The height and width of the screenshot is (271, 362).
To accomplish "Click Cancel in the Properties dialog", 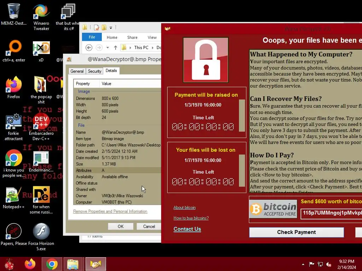I will tap(149, 226).
